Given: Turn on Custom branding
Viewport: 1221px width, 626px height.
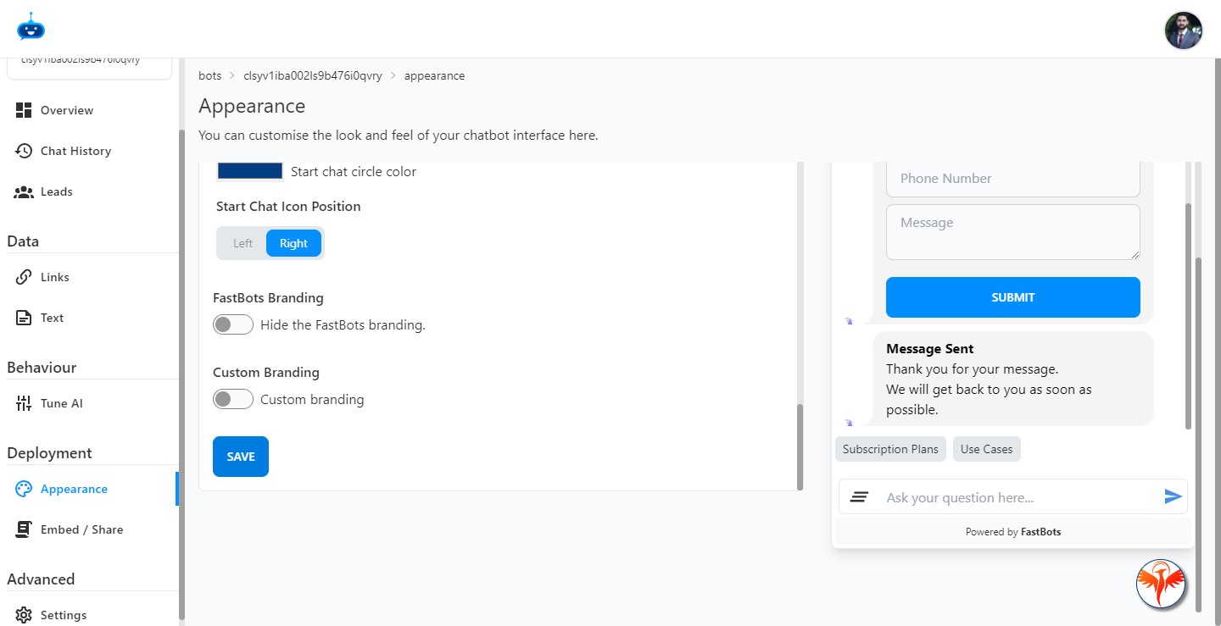Looking at the screenshot, I should [x=232, y=398].
